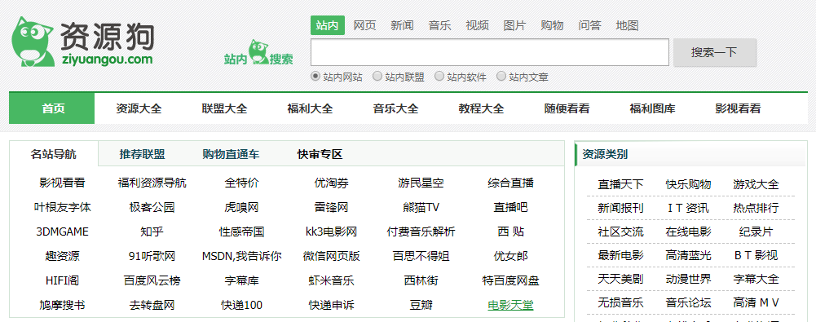This screenshot has width=816, height=322.
Task: Open the underlined 电影天堂 link
Action: (x=510, y=306)
